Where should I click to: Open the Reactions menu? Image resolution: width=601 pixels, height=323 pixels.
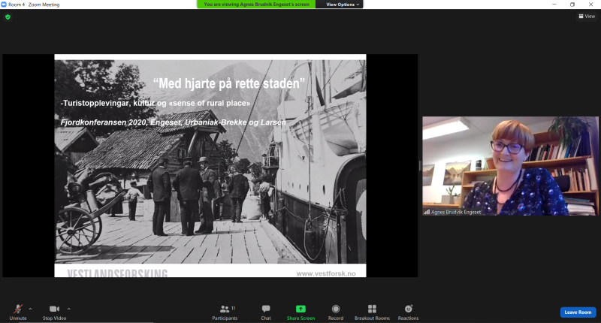[x=408, y=312]
